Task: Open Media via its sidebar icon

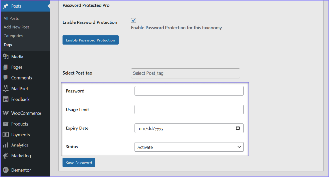Action: [5, 57]
